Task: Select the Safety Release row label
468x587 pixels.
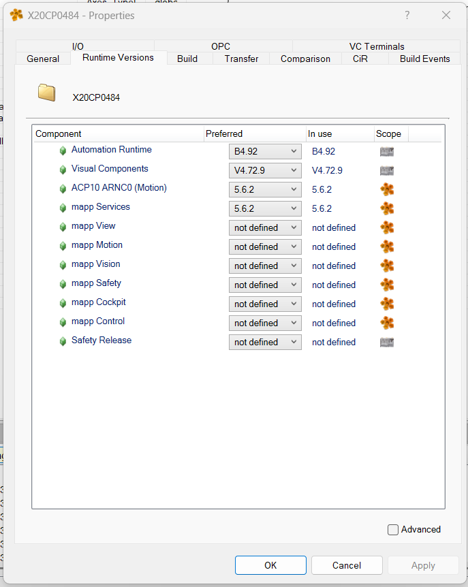Action: tap(102, 340)
